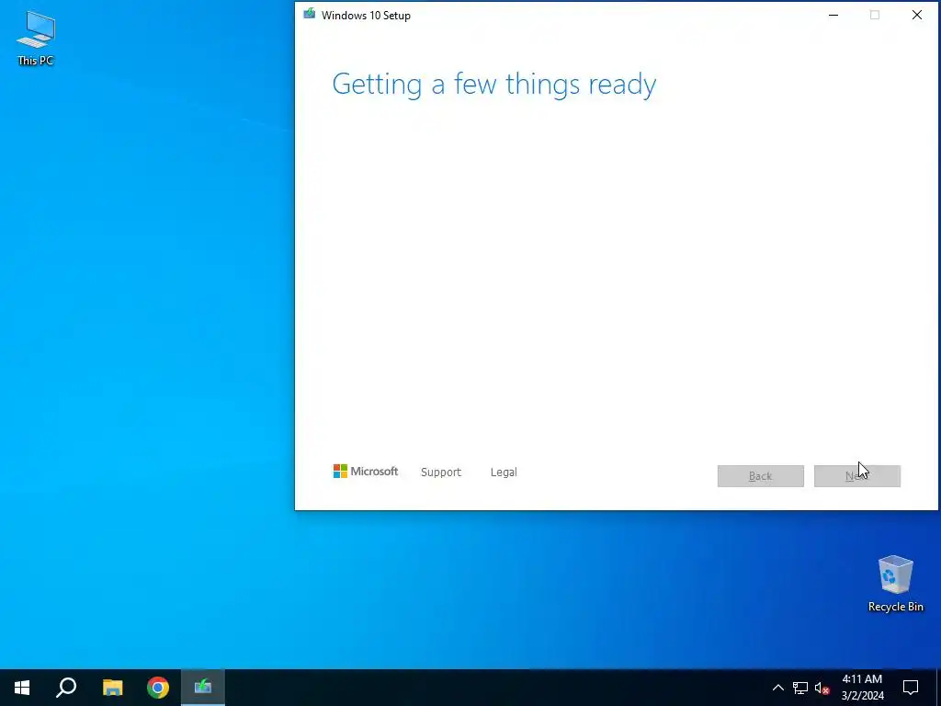Select Windows 10 Setup taskbar icon
This screenshot has width=941, height=706.
tap(203, 688)
